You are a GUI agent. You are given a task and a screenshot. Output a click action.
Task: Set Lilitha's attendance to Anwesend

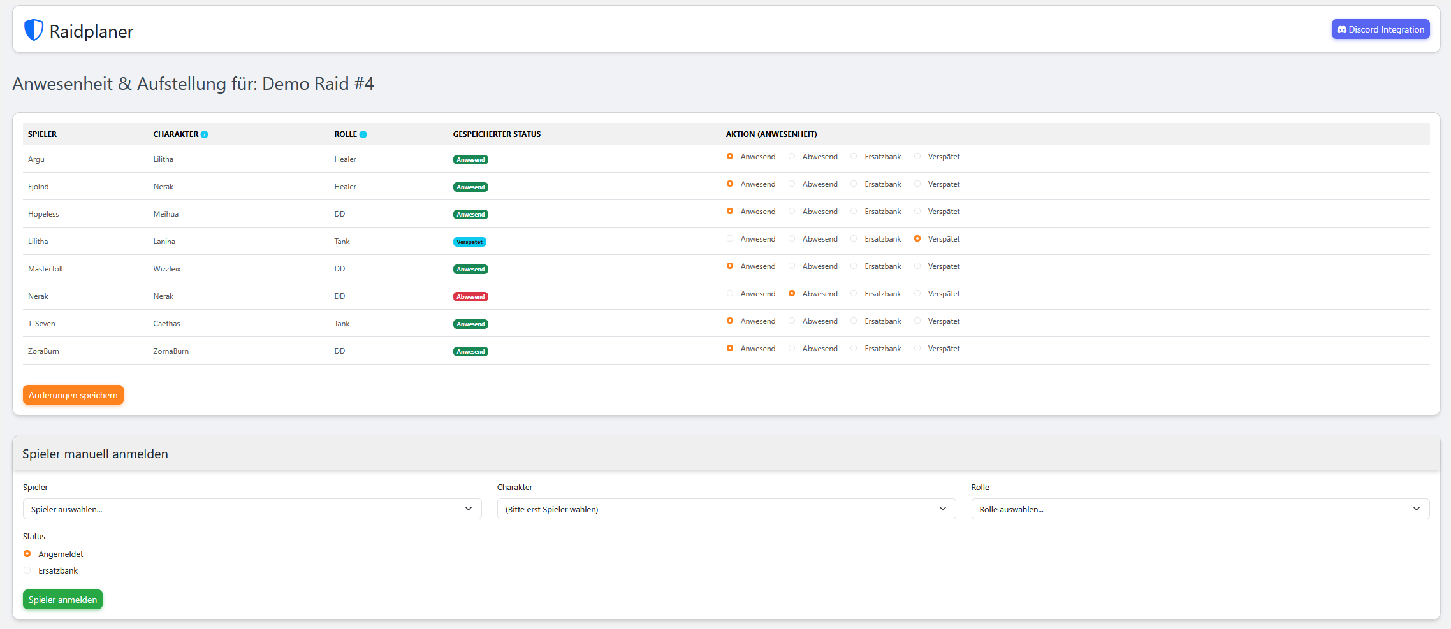pyautogui.click(x=729, y=238)
